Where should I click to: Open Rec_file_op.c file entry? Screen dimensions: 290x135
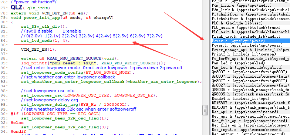coord(251,121)
